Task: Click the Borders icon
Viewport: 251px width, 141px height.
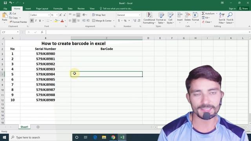Action: pos(48,21)
